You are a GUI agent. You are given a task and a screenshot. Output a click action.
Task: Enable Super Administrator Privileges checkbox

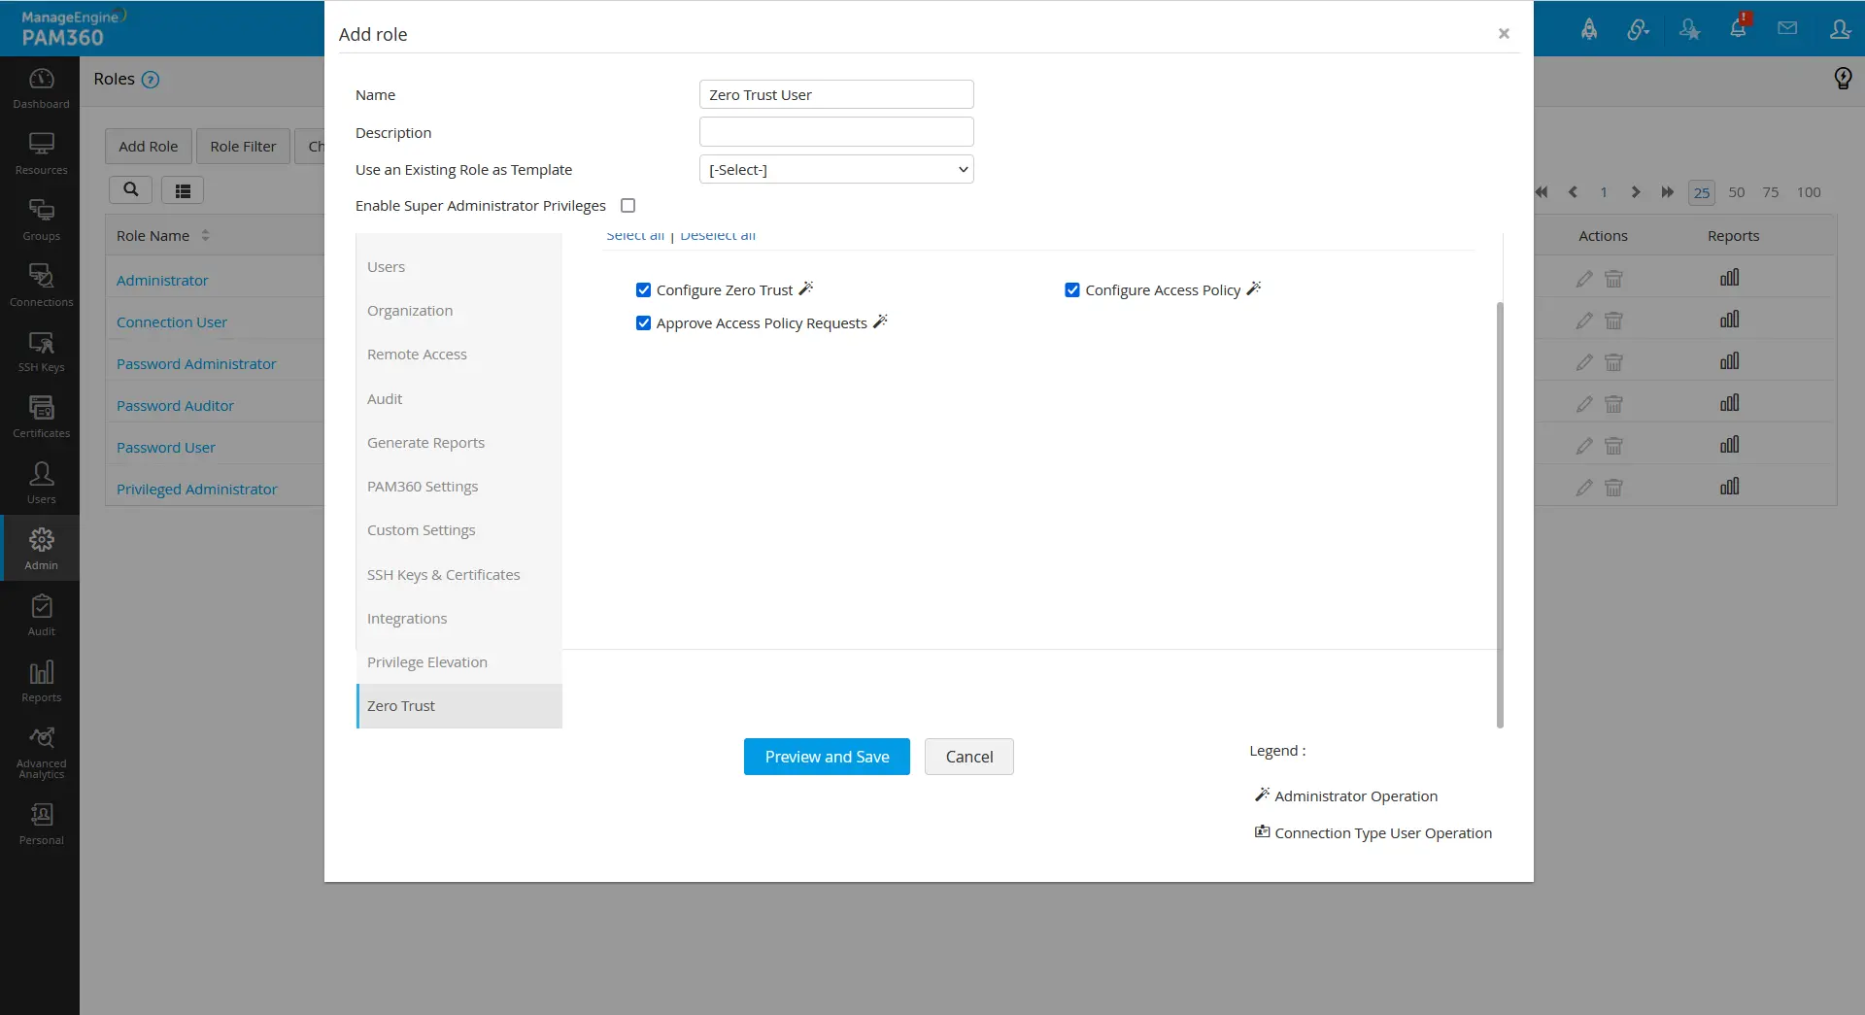point(628,206)
